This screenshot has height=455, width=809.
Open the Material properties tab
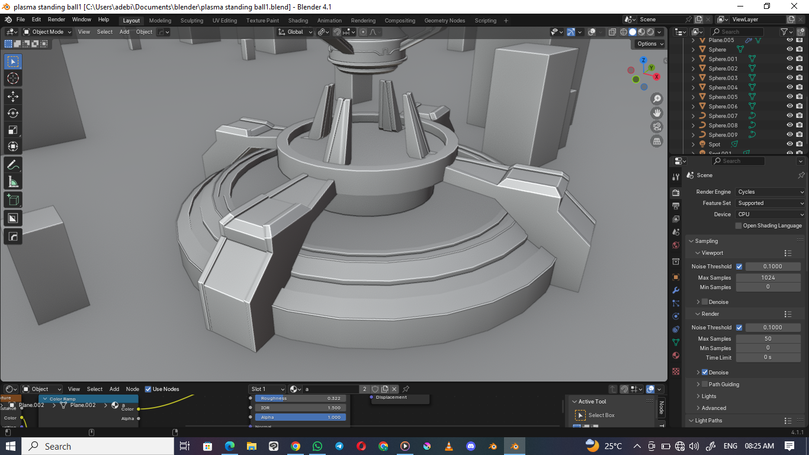pyautogui.click(x=676, y=355)
